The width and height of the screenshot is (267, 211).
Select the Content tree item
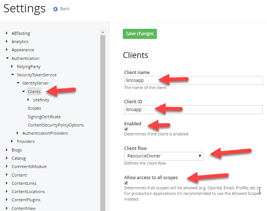tap(19, 175)
